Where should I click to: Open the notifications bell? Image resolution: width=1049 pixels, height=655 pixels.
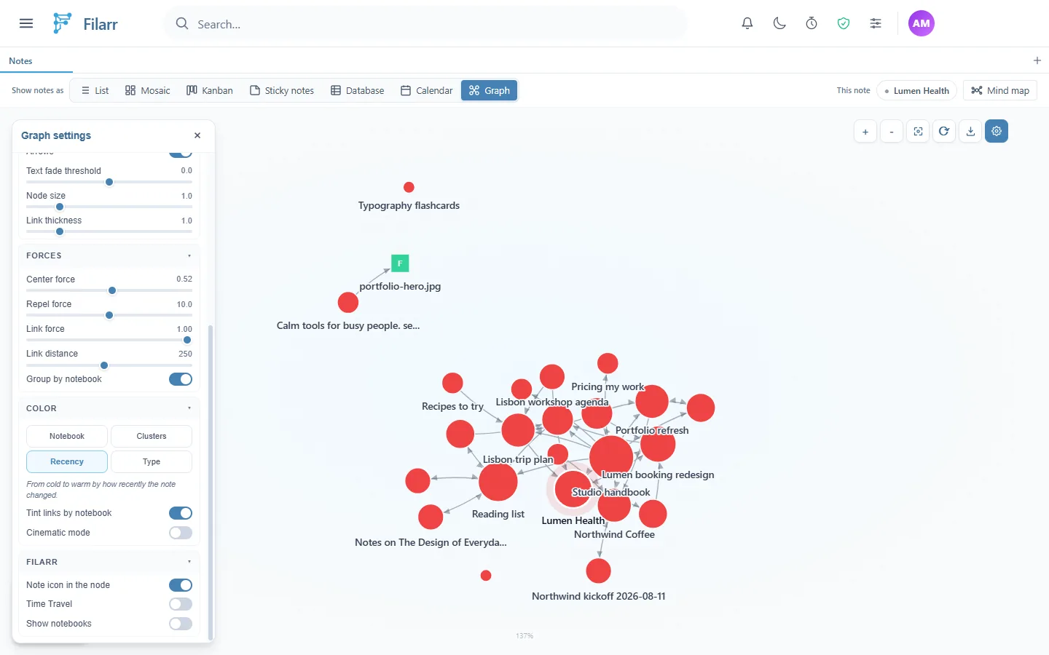747,23
